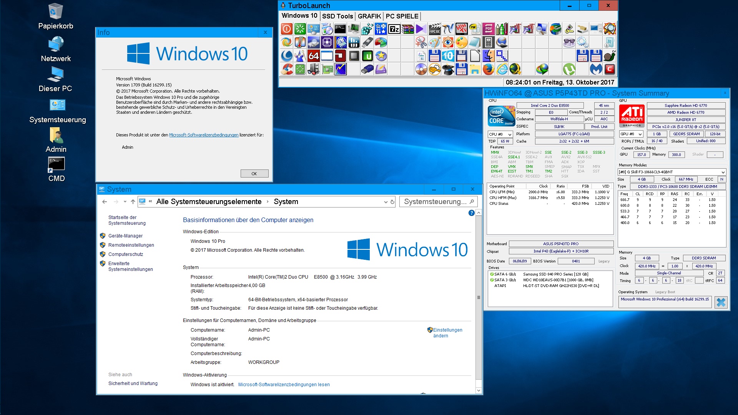Open the yellow folder Explorer icon in TurboLaunch
Screen dimensions: 738x415
[x=475, y=69]
